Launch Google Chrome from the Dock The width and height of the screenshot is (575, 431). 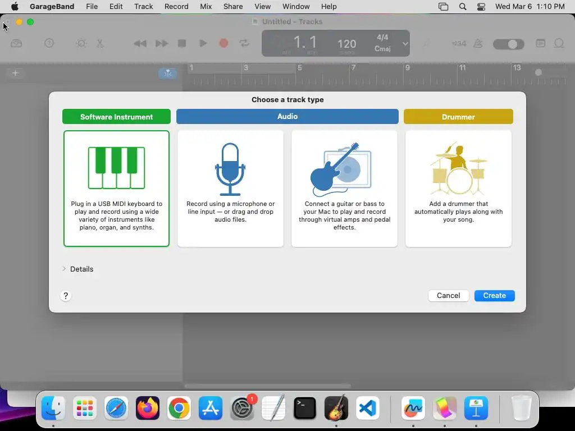179,408
